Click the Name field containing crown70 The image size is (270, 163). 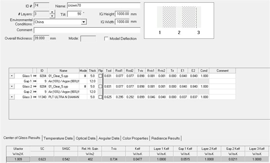(x=103, y=5)
